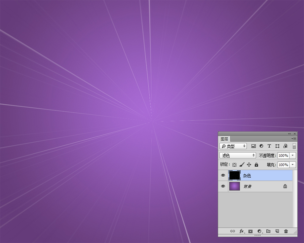This screenshot has height=243, width=304.
Task: Switch to the 图层 panel tab
Action: click(x=224, y=139)
